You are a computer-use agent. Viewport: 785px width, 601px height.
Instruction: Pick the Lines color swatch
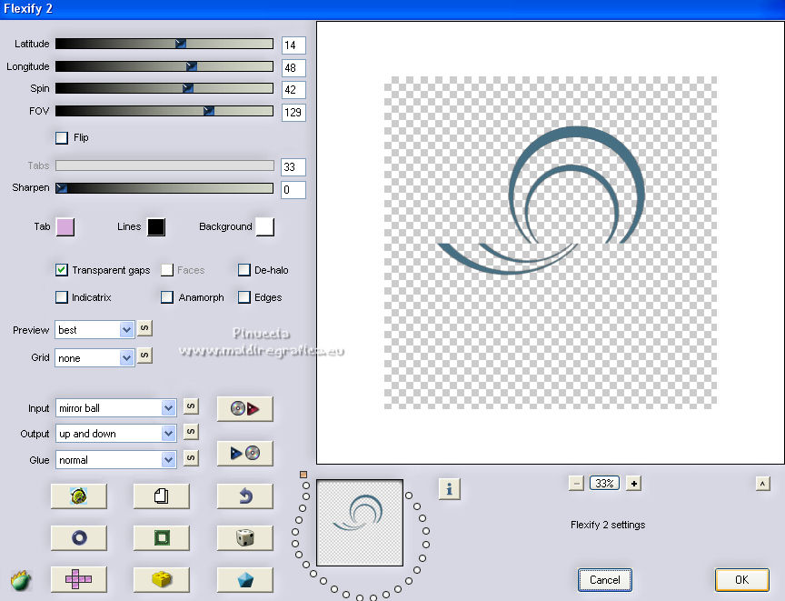(x=156, y=227)
